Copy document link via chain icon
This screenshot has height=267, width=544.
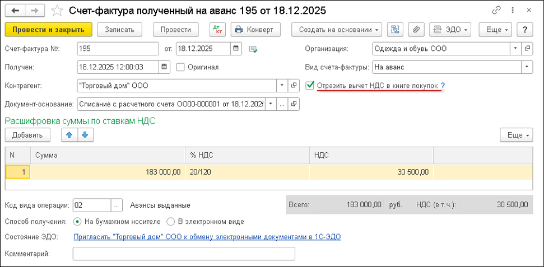(x=496, y=11)
